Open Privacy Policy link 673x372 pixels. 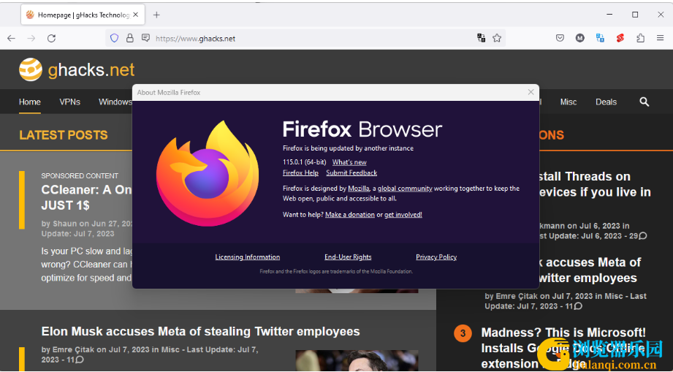click(x=436, y=257)
